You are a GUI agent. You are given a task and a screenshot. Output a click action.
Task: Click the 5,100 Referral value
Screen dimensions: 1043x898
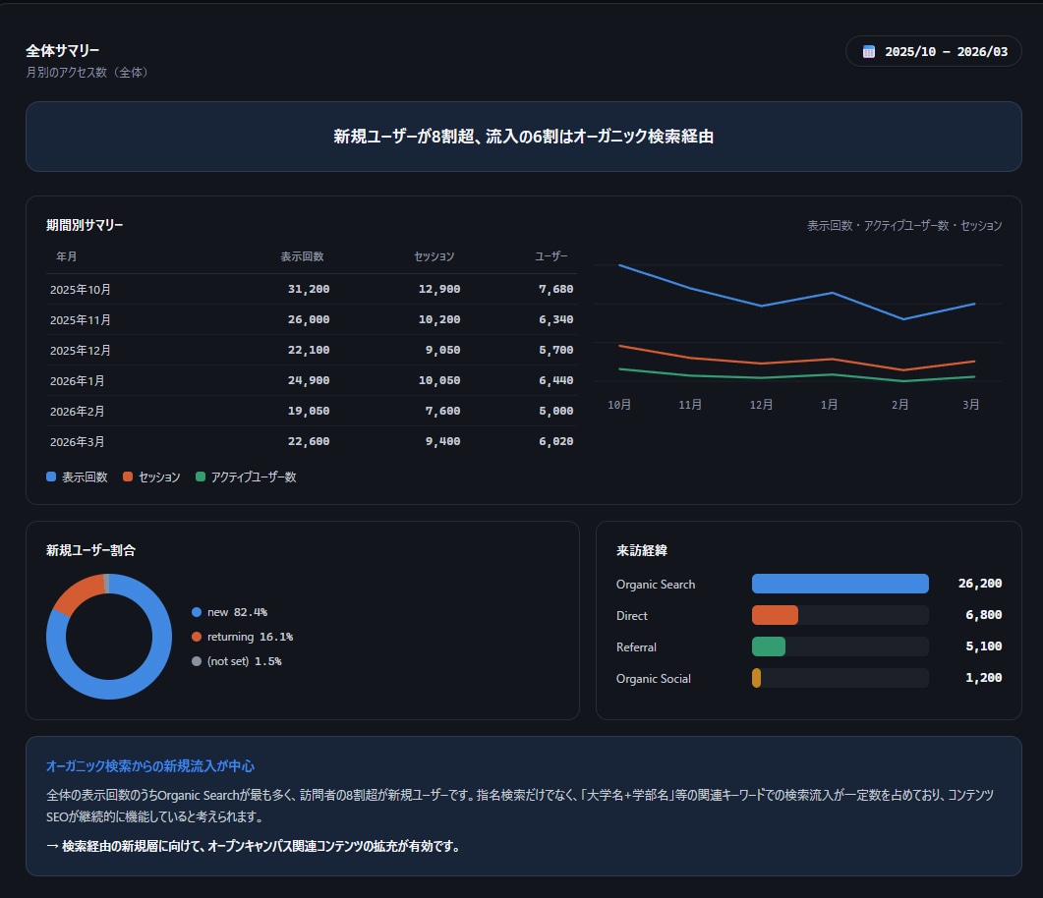[984, 646]
